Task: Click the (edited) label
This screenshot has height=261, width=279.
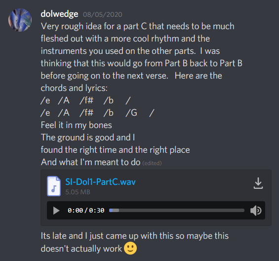Action: [x=152, y=163]
